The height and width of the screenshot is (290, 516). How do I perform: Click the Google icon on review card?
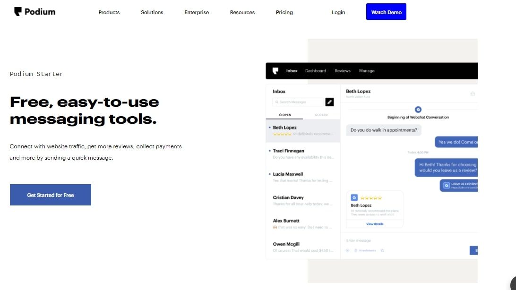[354, 197]
